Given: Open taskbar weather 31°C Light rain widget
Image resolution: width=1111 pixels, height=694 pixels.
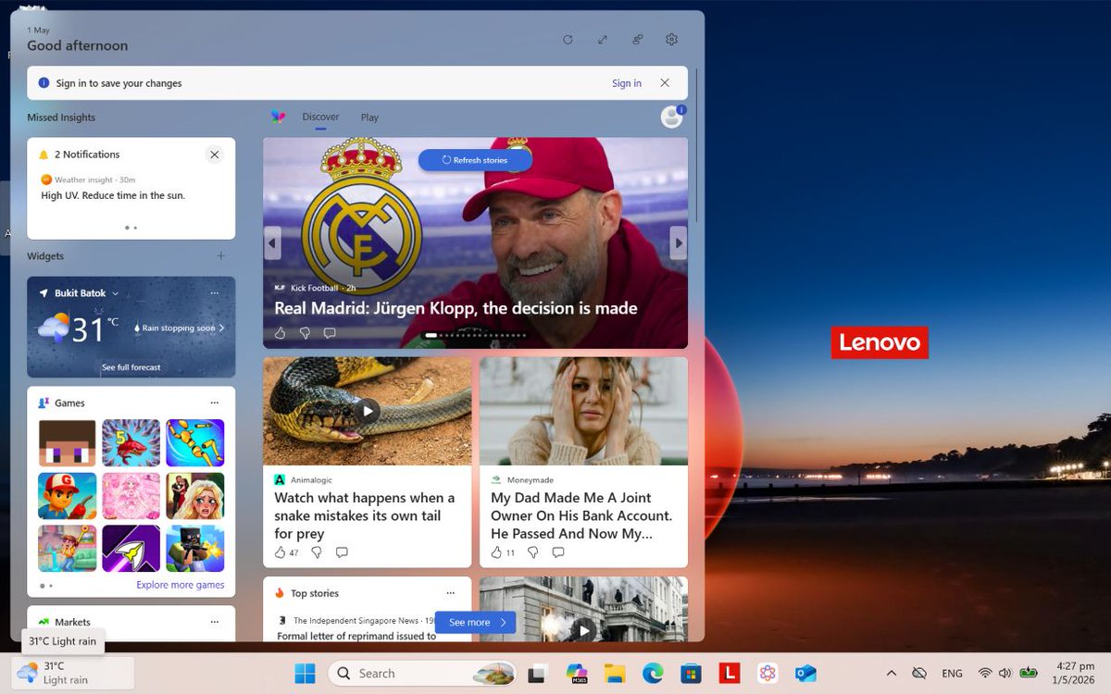Looking at the screenshot, I should click(73, 673).
